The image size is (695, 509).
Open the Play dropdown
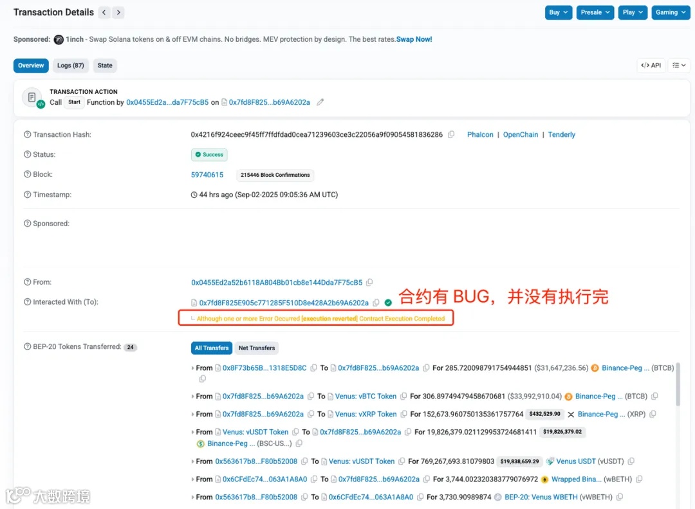tap(633, 12)
